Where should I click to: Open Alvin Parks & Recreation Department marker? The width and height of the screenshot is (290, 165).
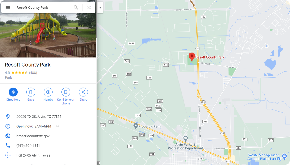pyautogui.click(x=185, y=138)
